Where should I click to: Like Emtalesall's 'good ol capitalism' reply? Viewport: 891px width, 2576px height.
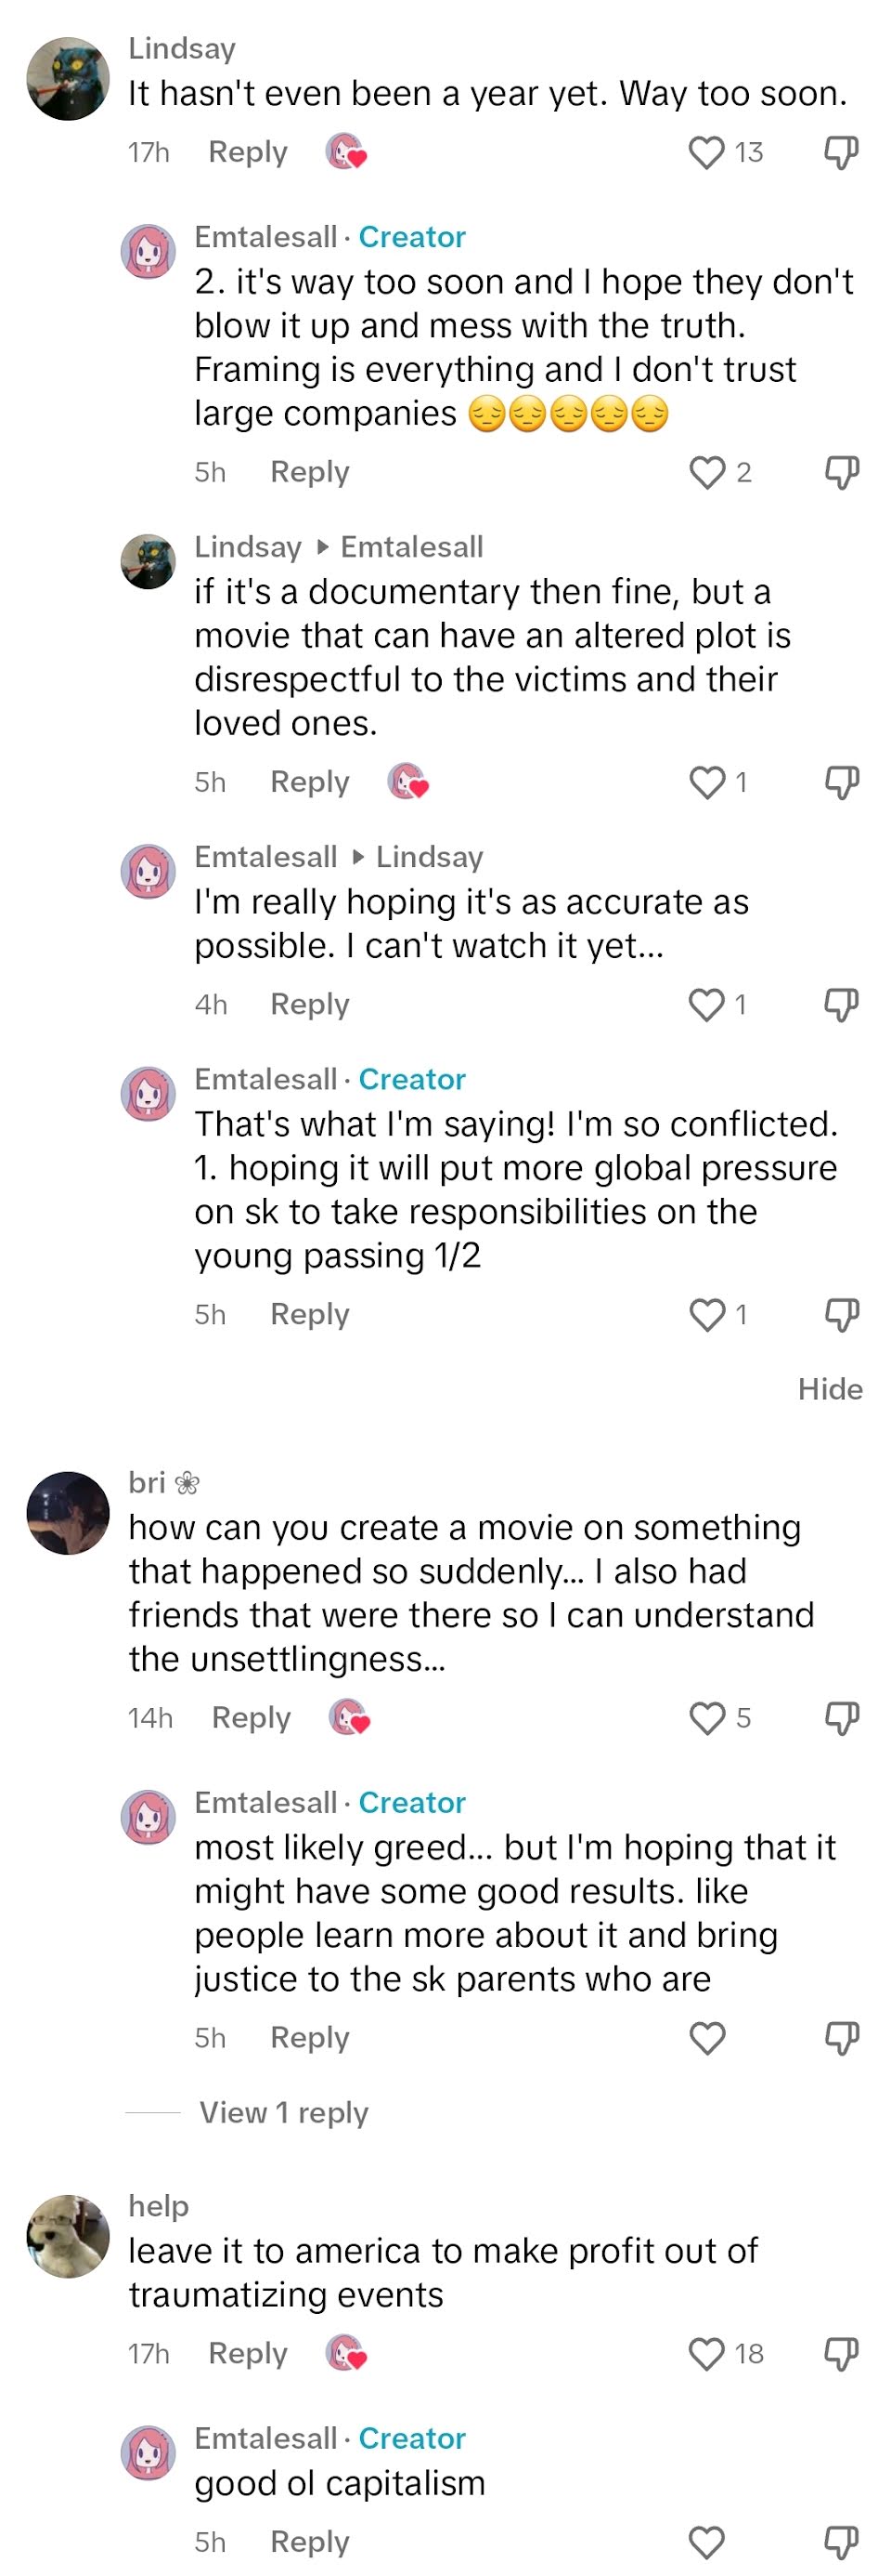tap(706, 2541)
